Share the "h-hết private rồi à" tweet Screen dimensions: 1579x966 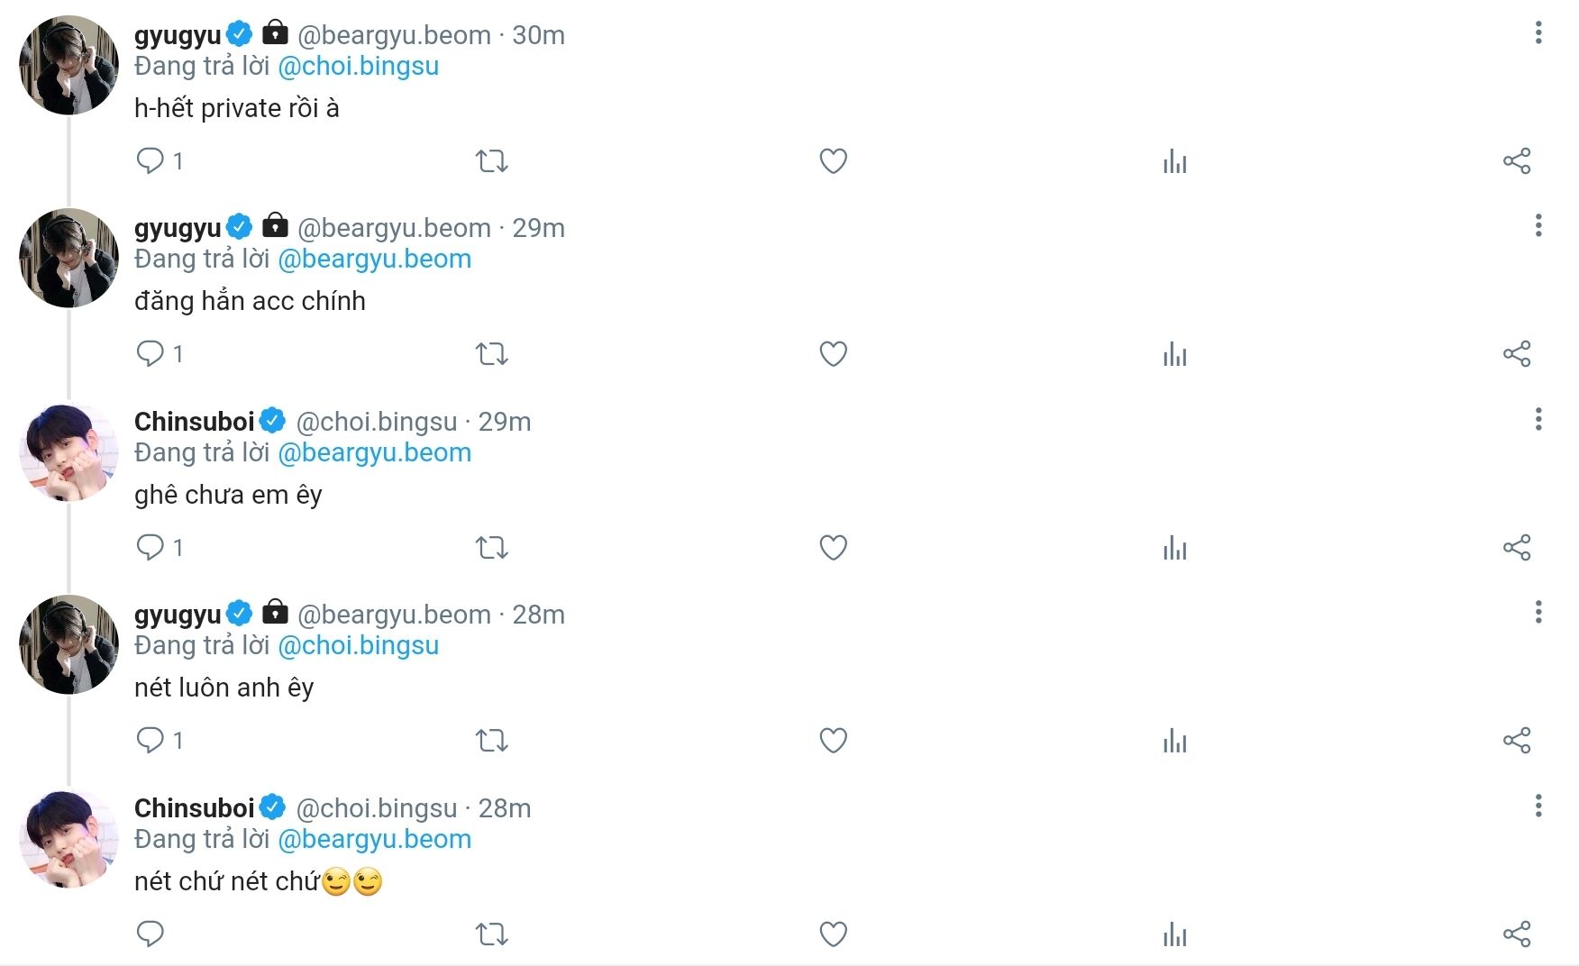1517,161
